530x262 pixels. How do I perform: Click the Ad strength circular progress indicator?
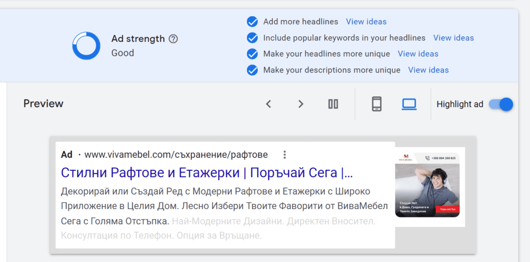tap(86, 46)
